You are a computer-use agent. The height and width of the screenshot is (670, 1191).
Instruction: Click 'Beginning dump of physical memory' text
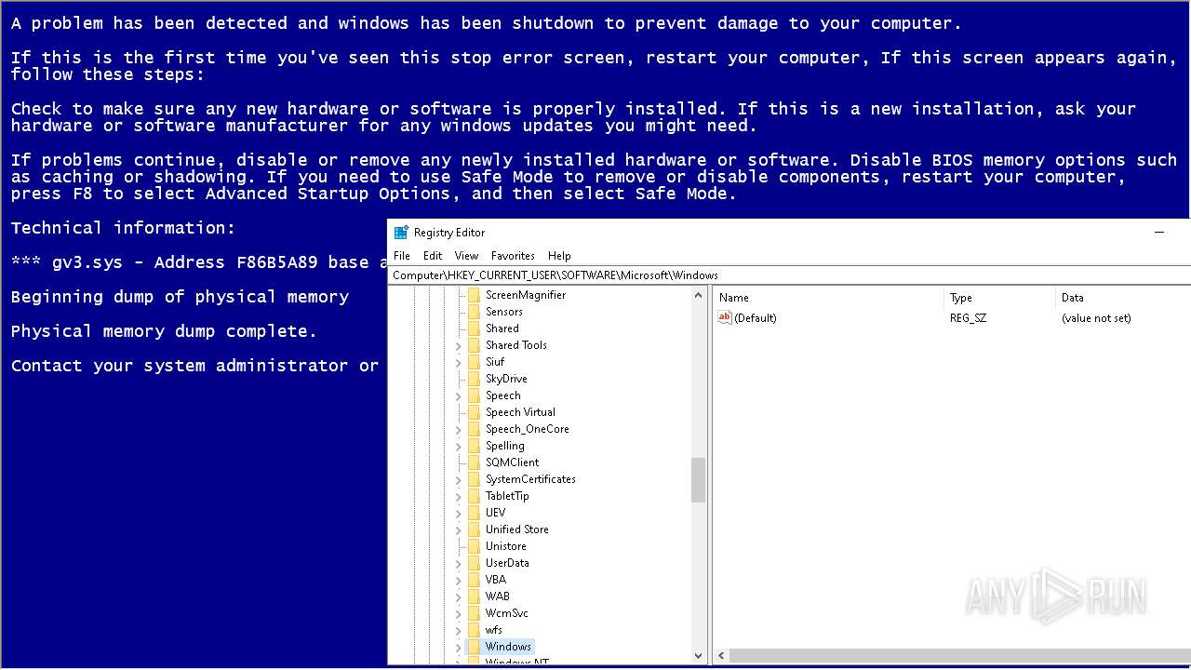pyautogui.click(x=180, y=297)
